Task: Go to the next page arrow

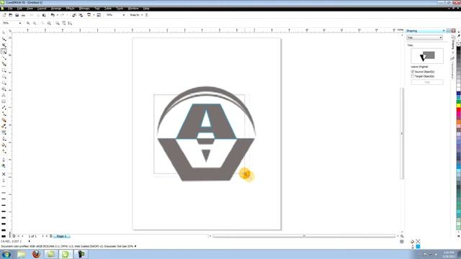Action: [x=43, y=236]
